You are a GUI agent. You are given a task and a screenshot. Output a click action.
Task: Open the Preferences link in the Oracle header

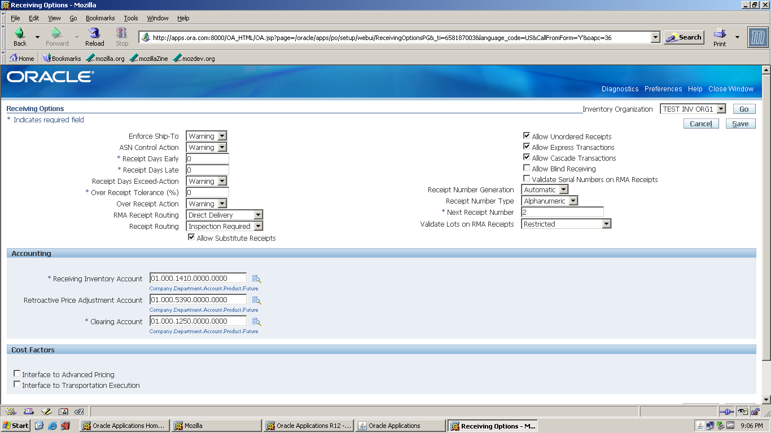click(x=663, y=89)
